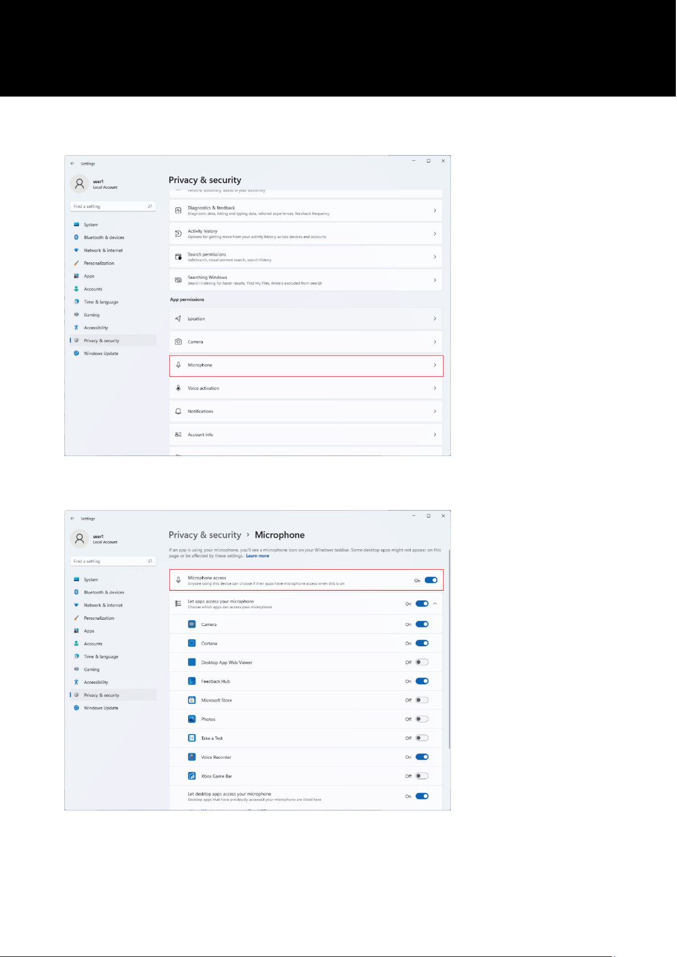Switch on the Take a Test microphone toggle
677x957 pixels.
(x=422, y=738)
